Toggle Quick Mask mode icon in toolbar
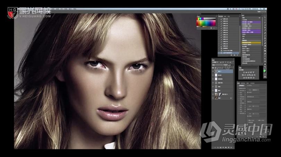Image resolution: width=281 pixels, height=157 pixels. pyautogui.click(x=265, y=74)
